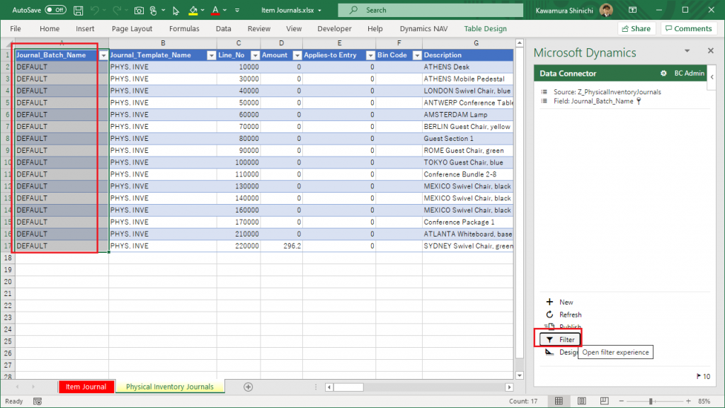The height and width of the screenshot is (408, 725).
Task: Open Bin Code column filter dropdown
Action: (x=417, y=55)
